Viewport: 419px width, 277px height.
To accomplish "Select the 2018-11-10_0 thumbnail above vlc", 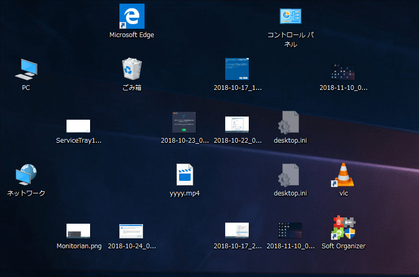I will point(343,72).
